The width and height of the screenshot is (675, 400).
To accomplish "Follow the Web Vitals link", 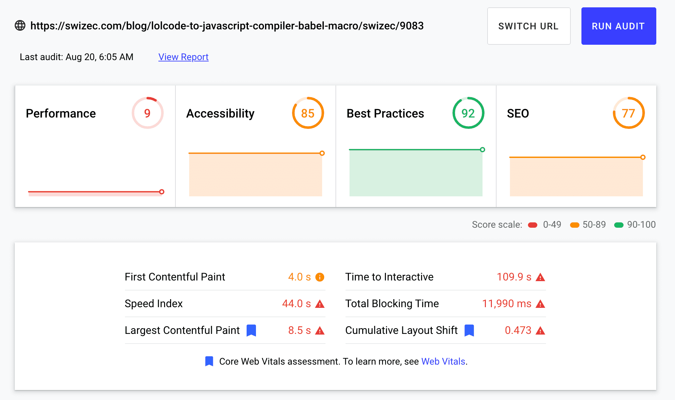I will [x=443, y=361].
